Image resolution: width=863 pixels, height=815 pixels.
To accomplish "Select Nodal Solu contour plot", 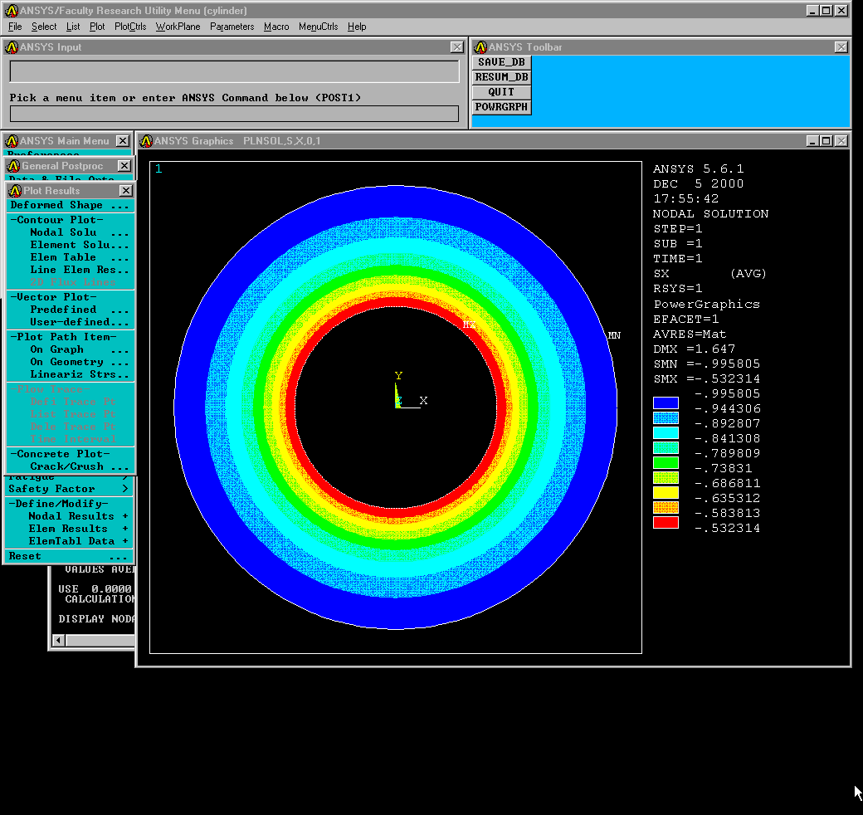I will tap(80, 232).
